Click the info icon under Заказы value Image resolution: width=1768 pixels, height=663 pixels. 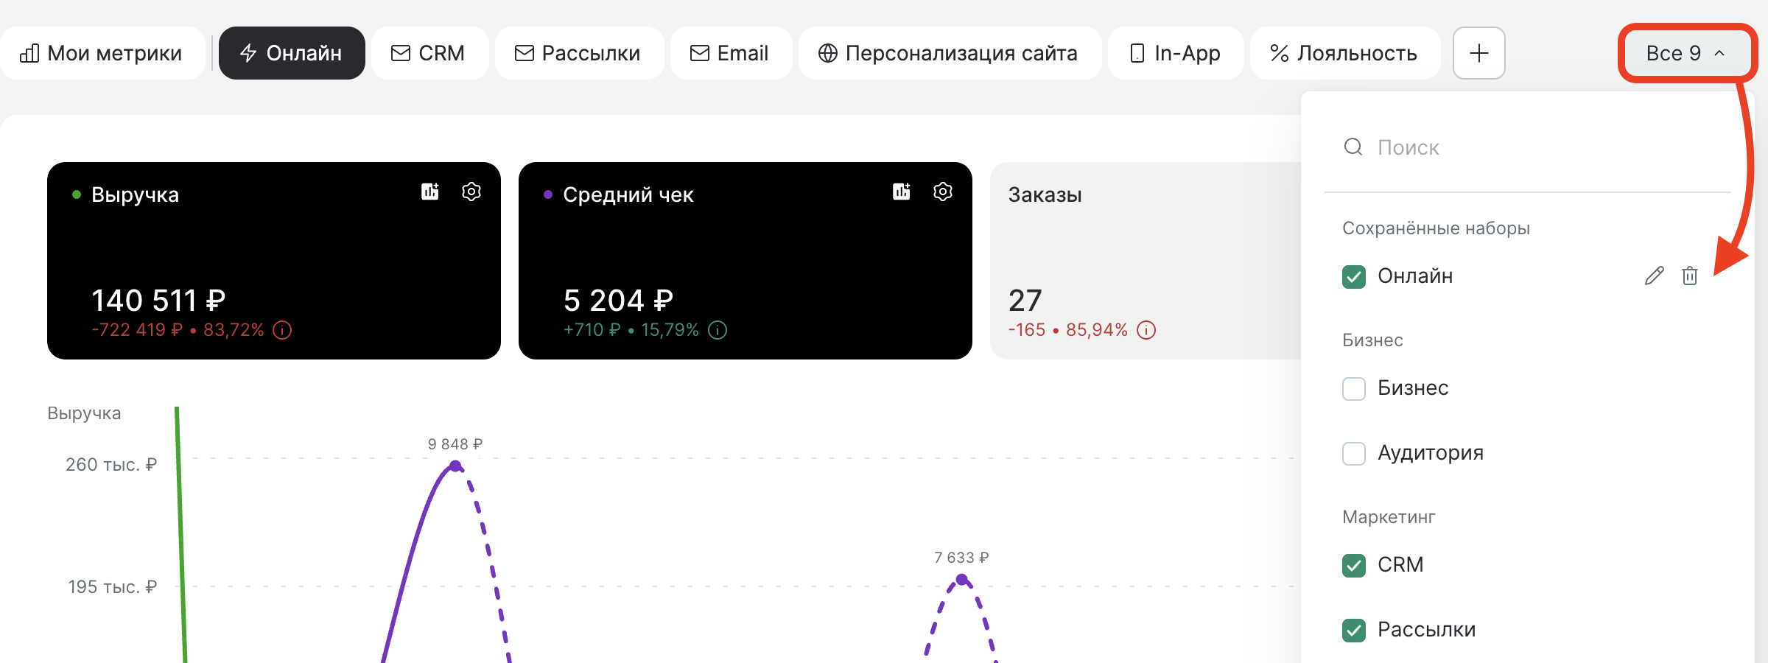1146,330
